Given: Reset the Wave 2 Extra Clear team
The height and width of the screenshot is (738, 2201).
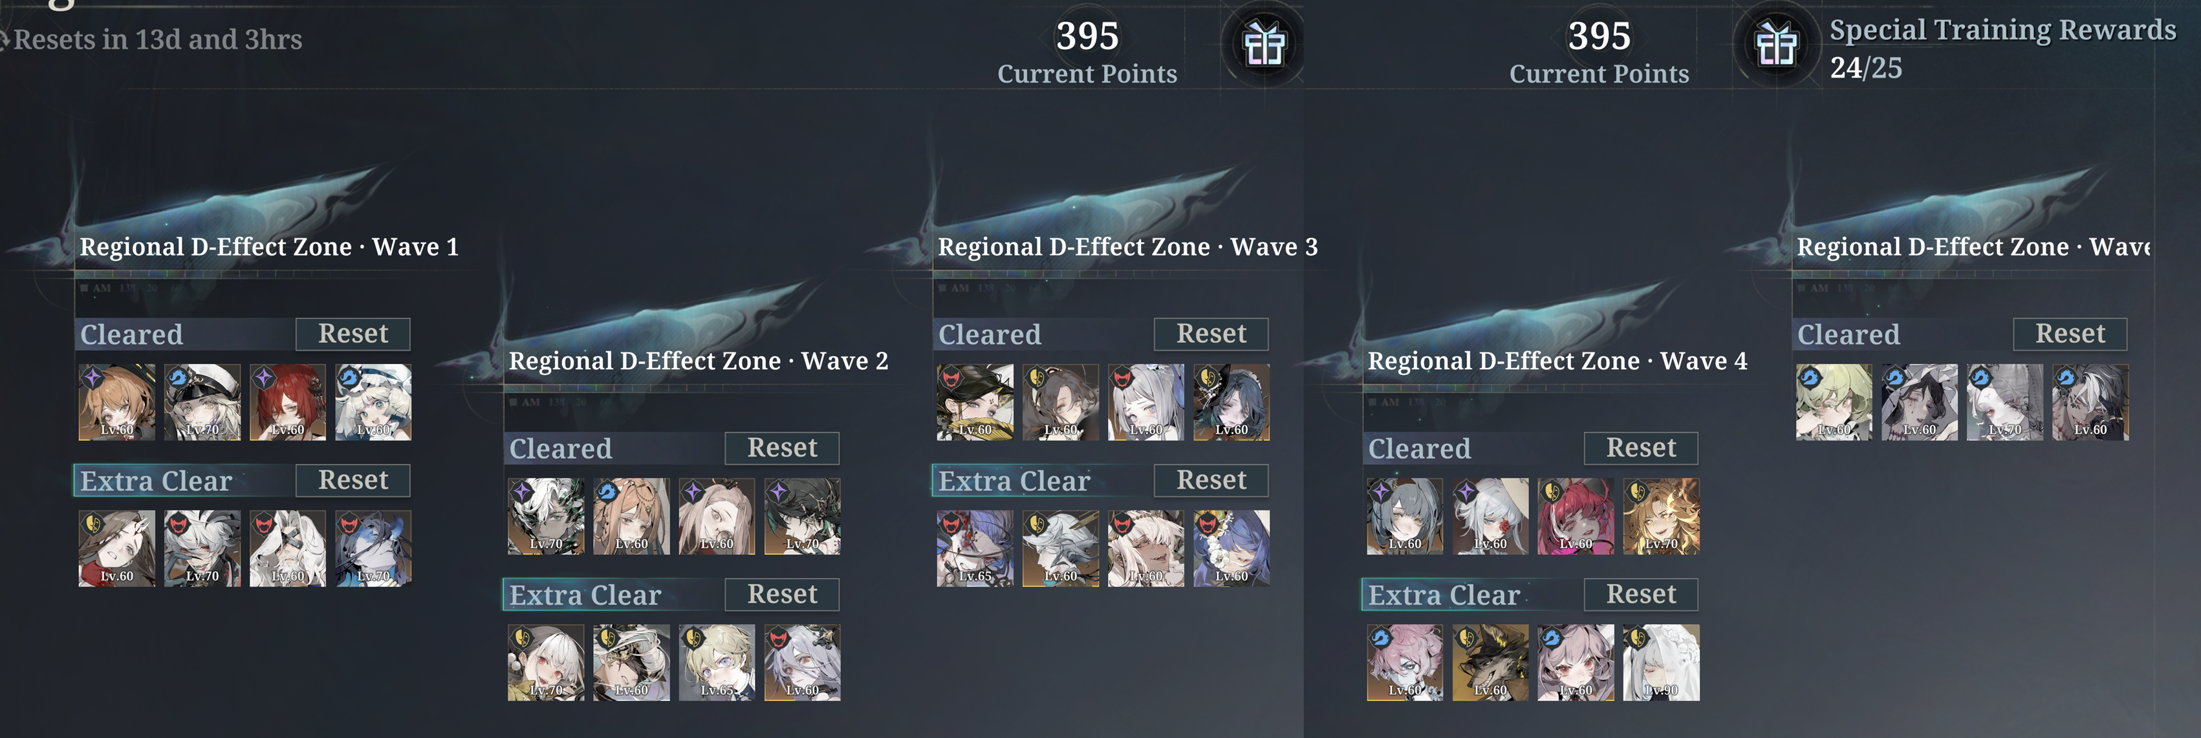Looking at the screenshot, I should tap(782, 594).
